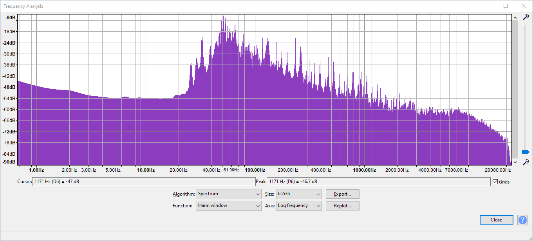Image resolution: width=533 pixels, height=241 pixels.
Task: Click the zoom in magnifier icon
Action: tap(526, 17)
